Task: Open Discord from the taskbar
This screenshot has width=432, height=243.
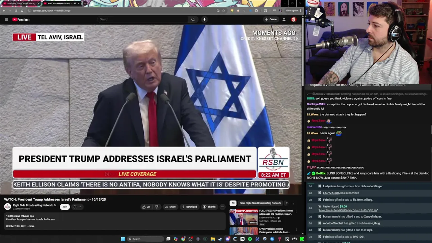Action: point(227,239)
